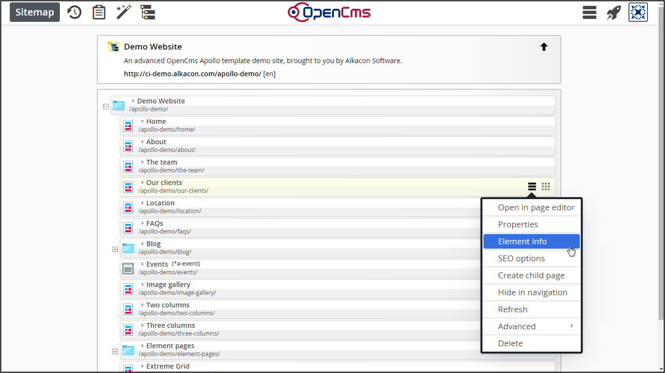Click the Blog folder icon
This screenshot has width=665, height=373.
tap(128, 248)
